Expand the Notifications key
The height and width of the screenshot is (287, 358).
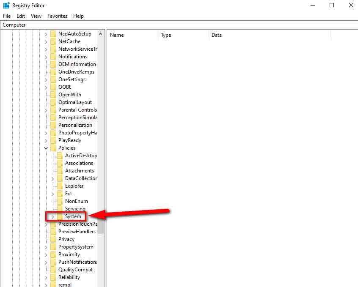[46, 57]
